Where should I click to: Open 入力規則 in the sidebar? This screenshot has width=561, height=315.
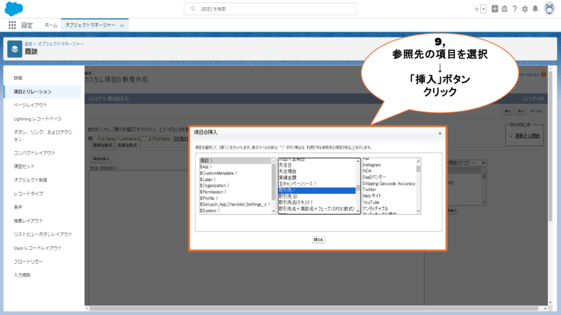point(22,275)
